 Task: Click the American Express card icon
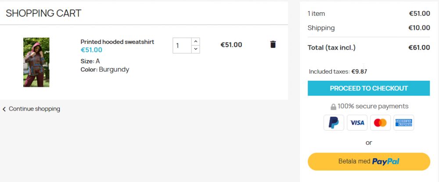pos(403,123)
